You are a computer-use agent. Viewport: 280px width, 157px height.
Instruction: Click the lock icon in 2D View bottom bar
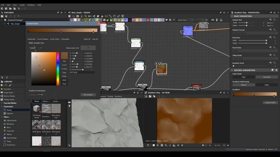tap(228, 145)
